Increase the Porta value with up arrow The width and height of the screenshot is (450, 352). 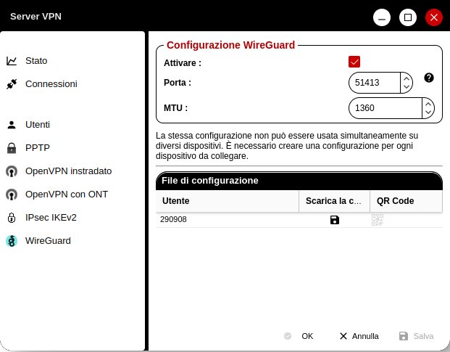click(x=407, y=78)
